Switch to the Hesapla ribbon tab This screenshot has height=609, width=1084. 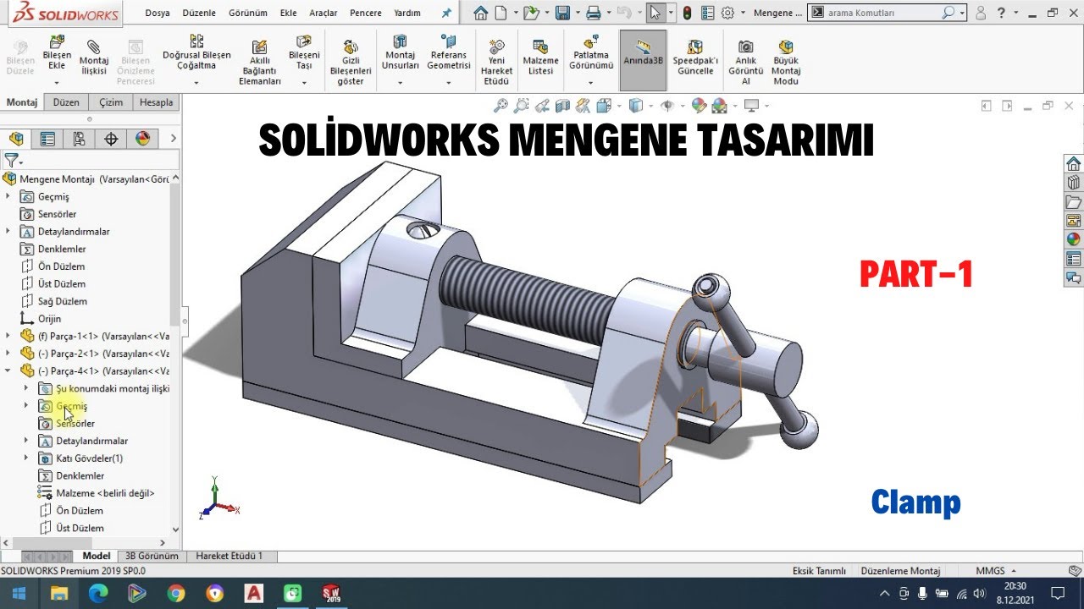pos(156,102)
